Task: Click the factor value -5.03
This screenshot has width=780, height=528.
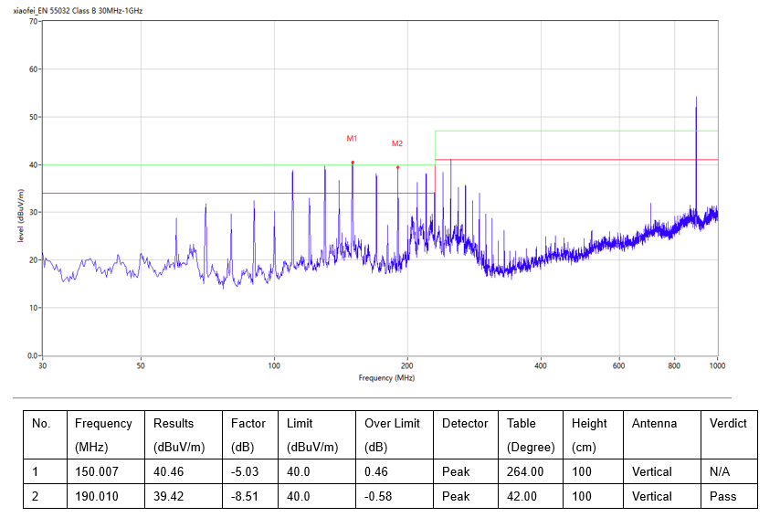Action: click(245, 471)
